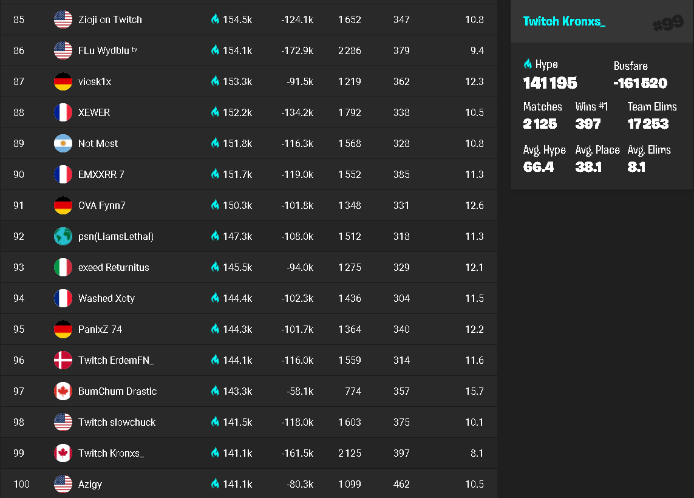Click the US flag next to Azigy

point(63,484)
